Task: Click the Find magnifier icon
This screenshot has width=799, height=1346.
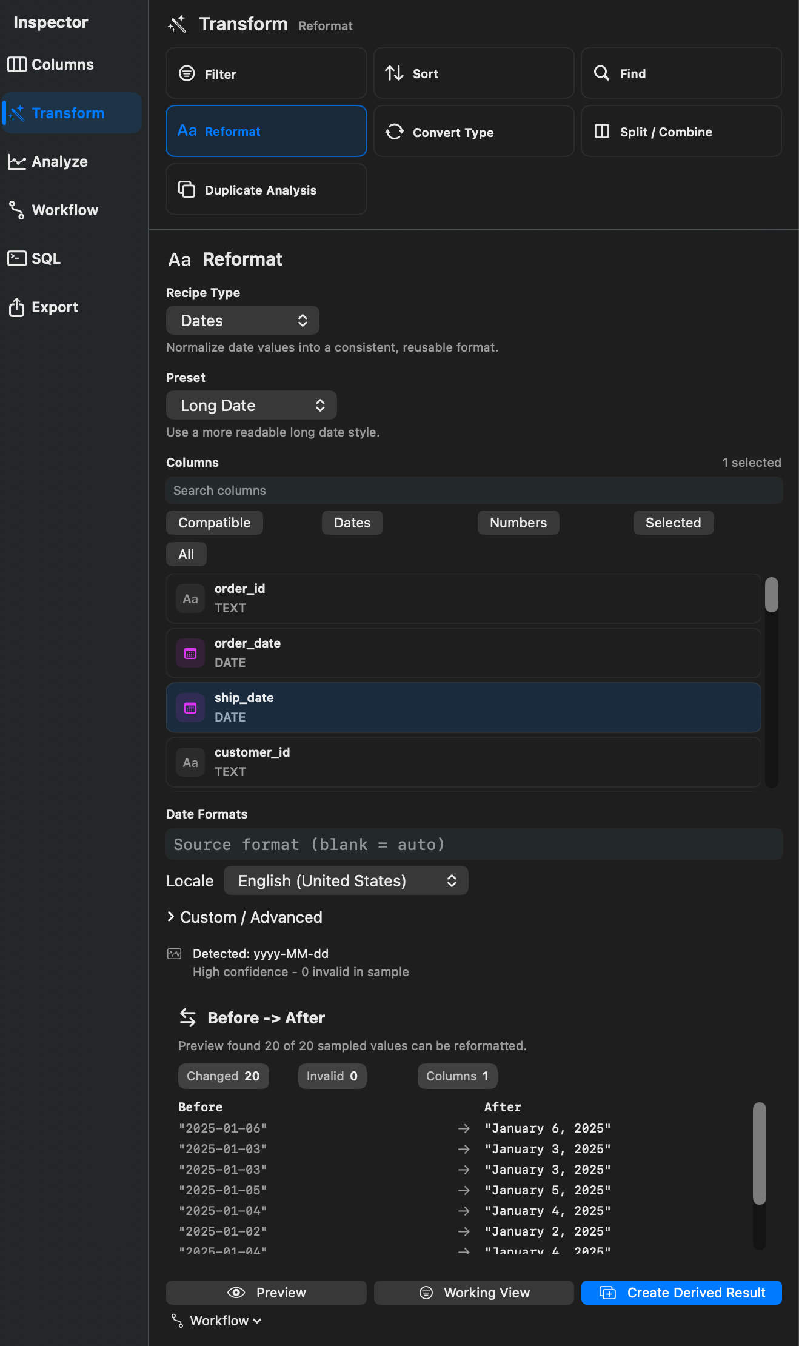Action: (x=601, y=73)
